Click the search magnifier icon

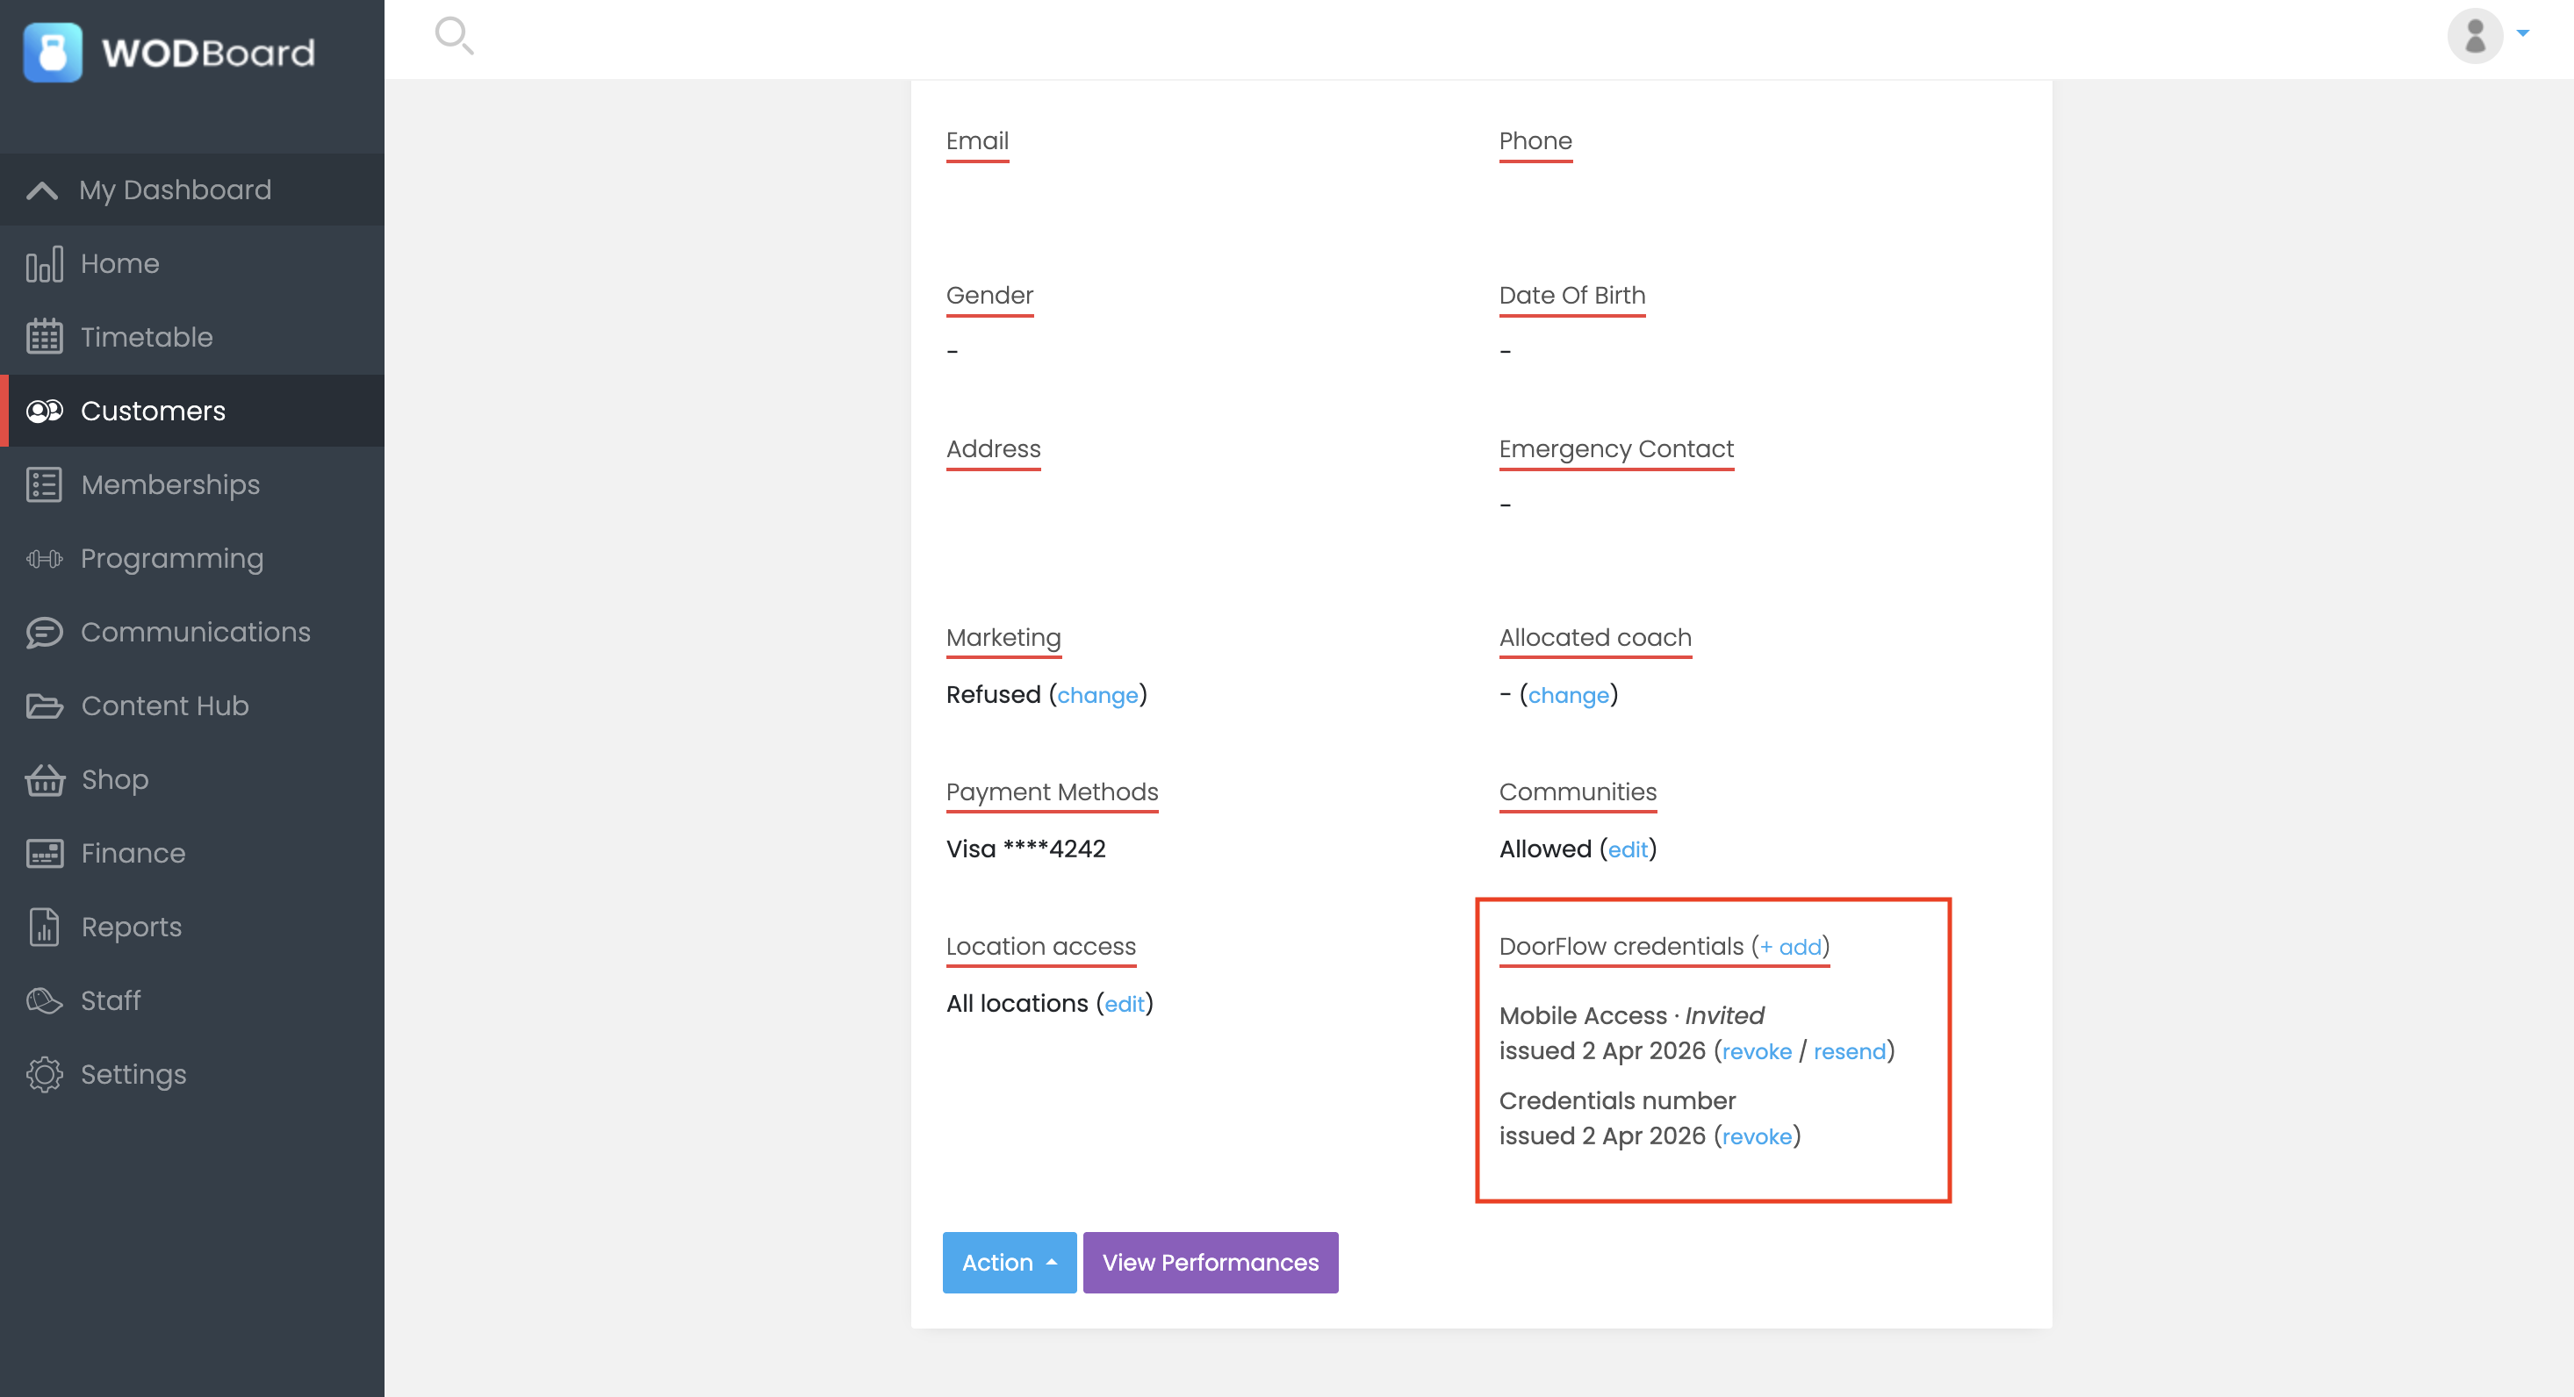(x=454, y=36)
